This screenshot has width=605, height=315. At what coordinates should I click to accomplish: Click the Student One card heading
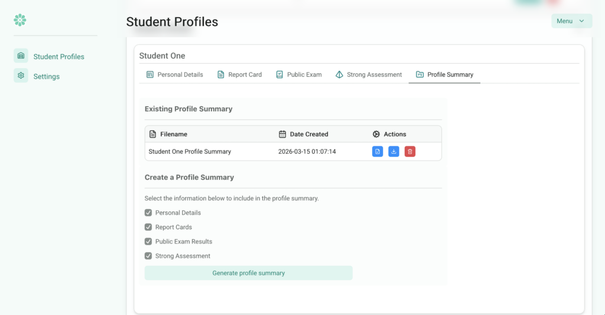pos(162,56)
